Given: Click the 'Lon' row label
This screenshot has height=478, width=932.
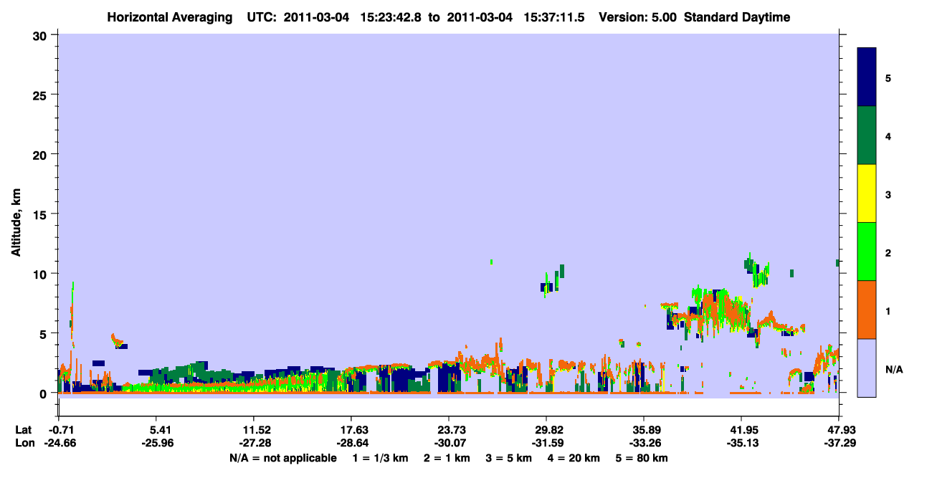Looking at the screenshot, I should [x=24, y=443].
